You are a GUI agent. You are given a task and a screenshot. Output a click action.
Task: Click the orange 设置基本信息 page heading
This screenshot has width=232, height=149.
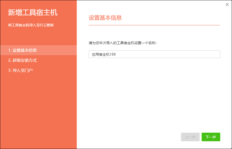click(105, 18)
